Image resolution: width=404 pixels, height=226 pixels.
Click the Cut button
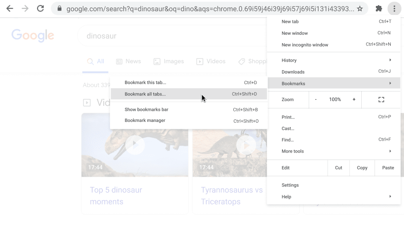pyautogui.click(x=339, y=168)
